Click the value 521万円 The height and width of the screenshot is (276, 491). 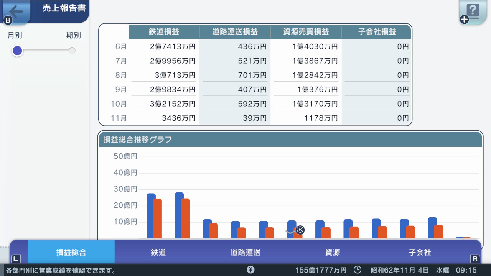point(252,61)
